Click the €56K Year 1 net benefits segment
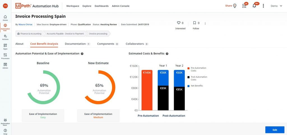Image resolution: width=287 pixels, height=135 pixels. point(163,78)
